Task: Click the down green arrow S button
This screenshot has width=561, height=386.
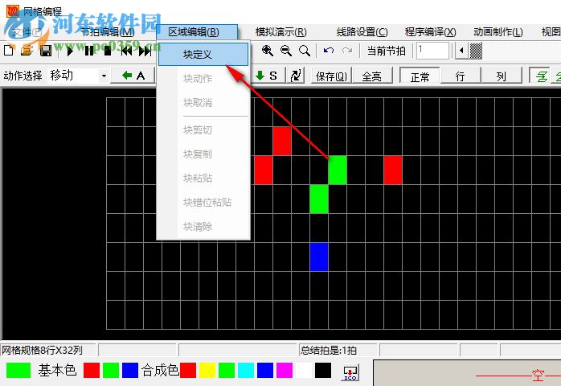Action: coord(268,76)
